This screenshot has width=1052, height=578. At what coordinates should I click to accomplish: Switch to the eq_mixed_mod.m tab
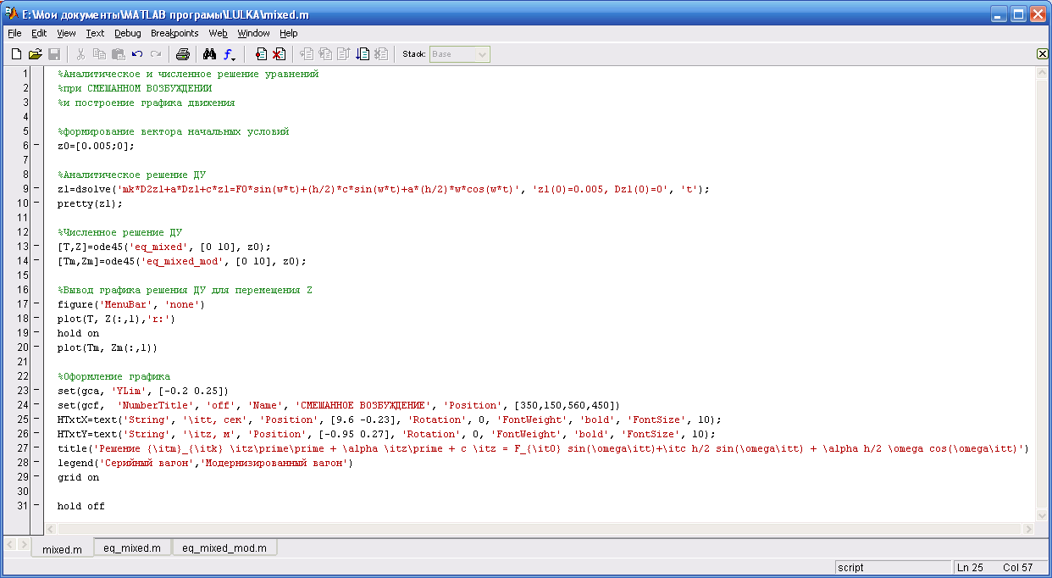(224, 548)
